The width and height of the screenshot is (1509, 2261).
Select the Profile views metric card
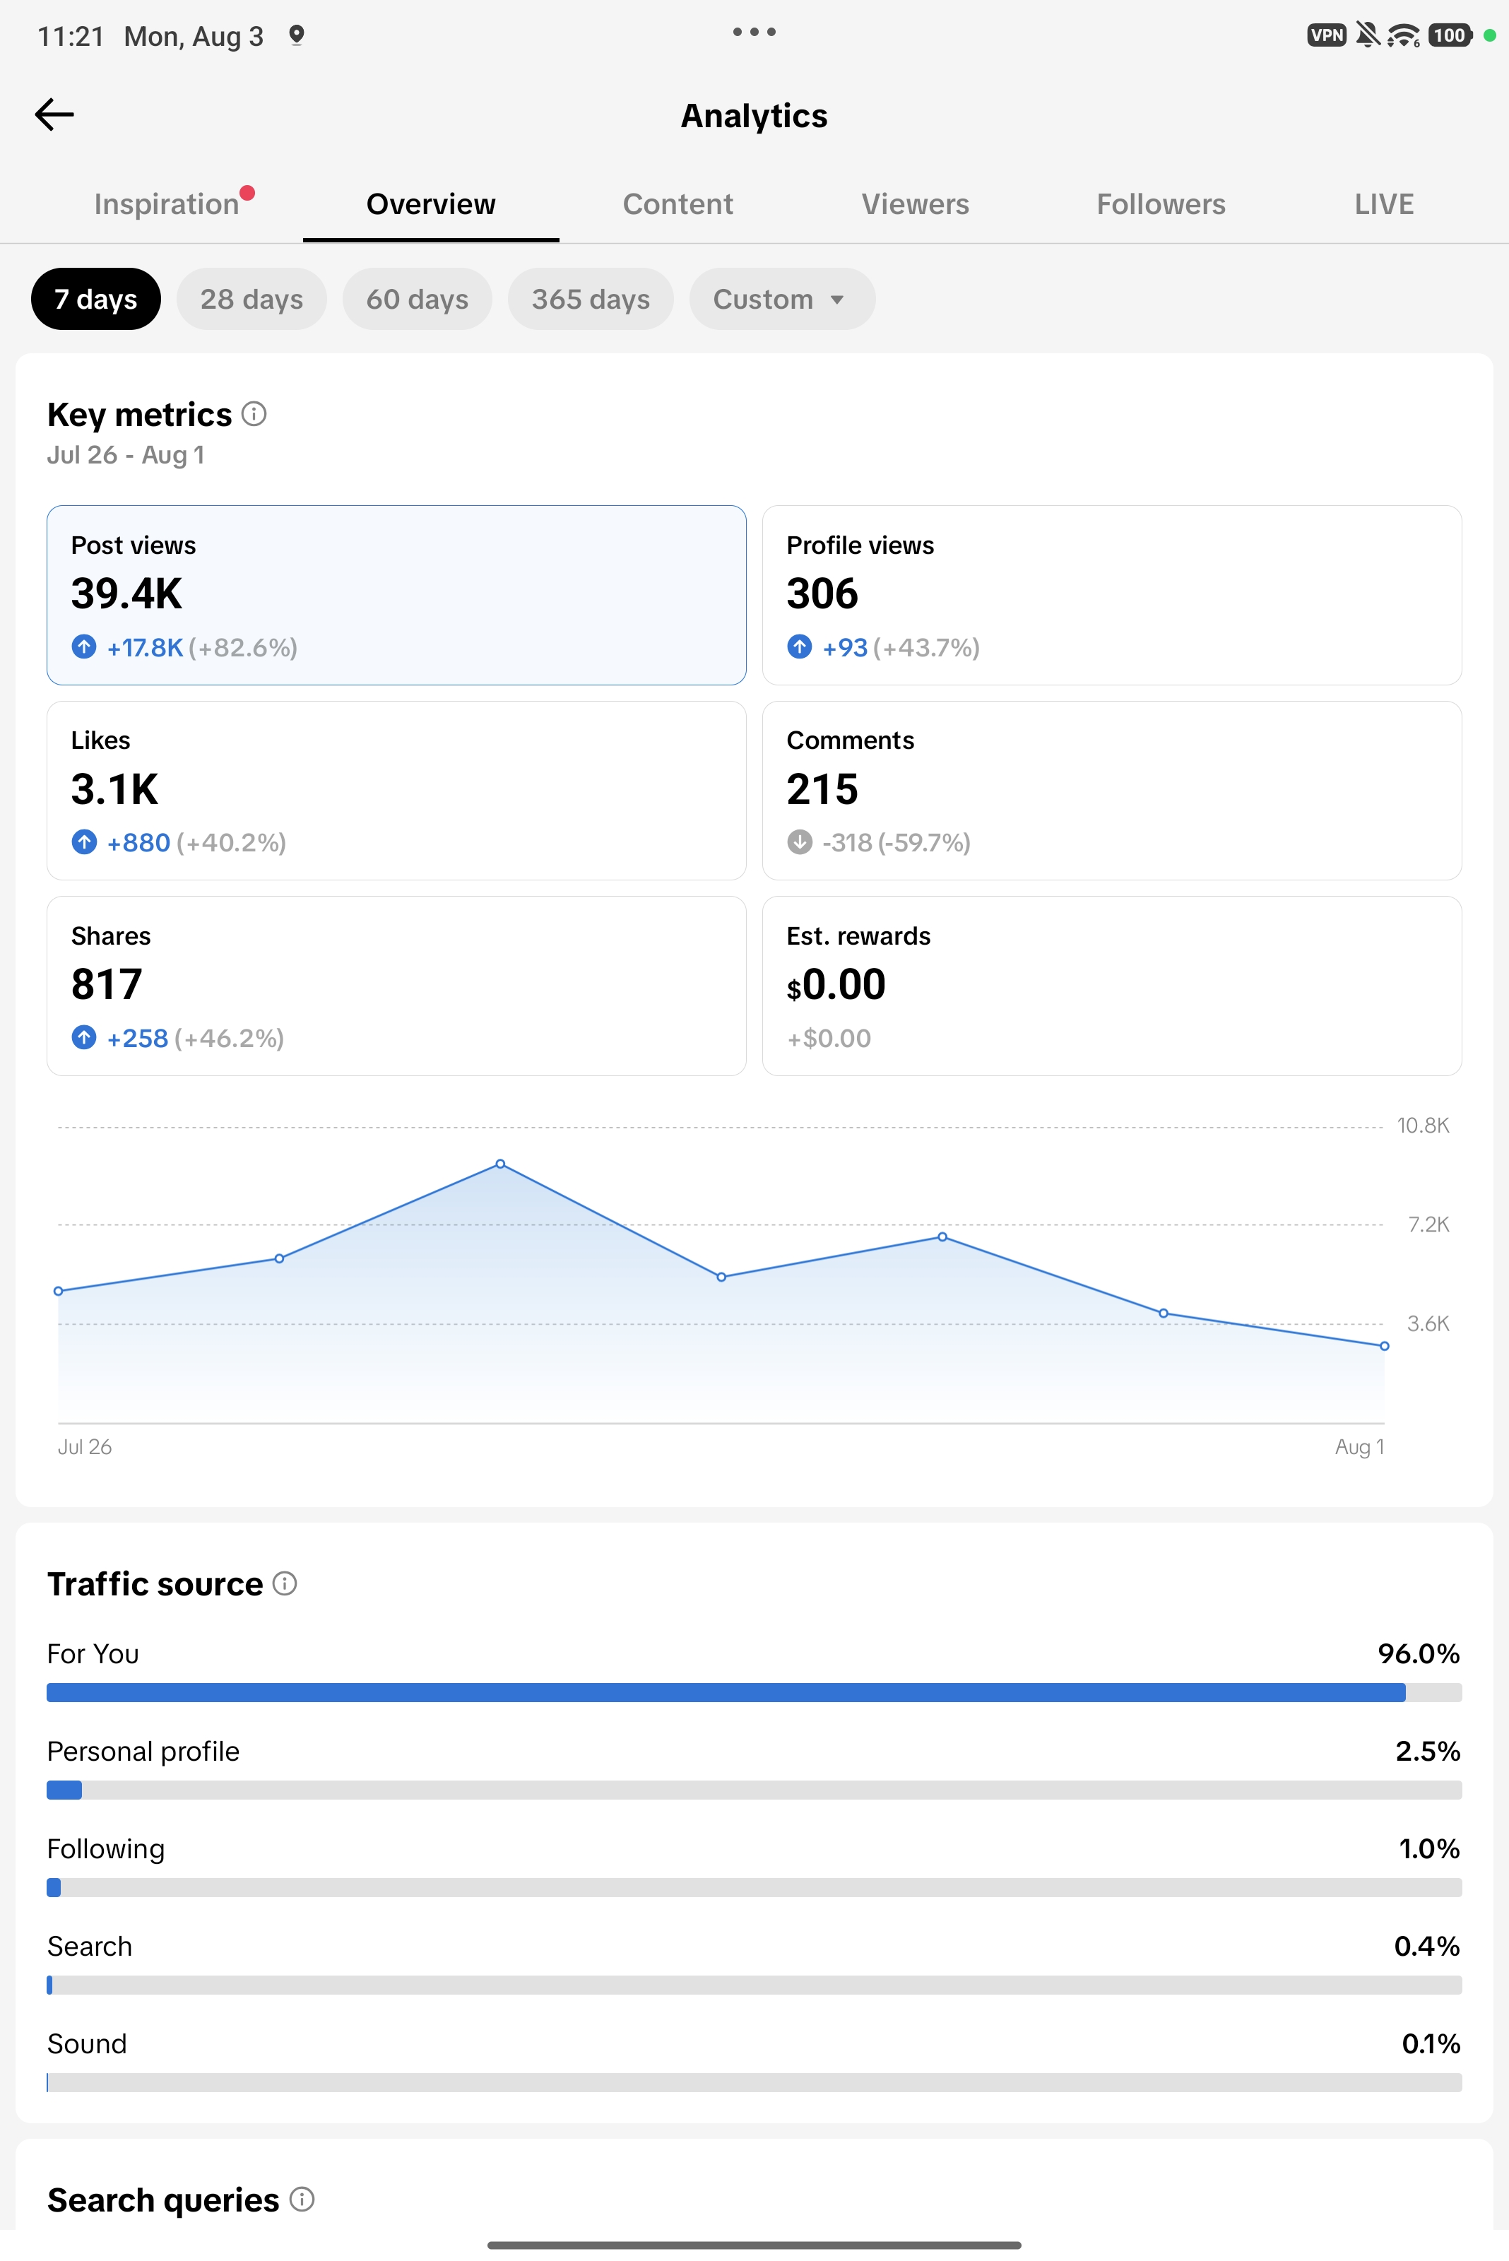[1111, 595]
